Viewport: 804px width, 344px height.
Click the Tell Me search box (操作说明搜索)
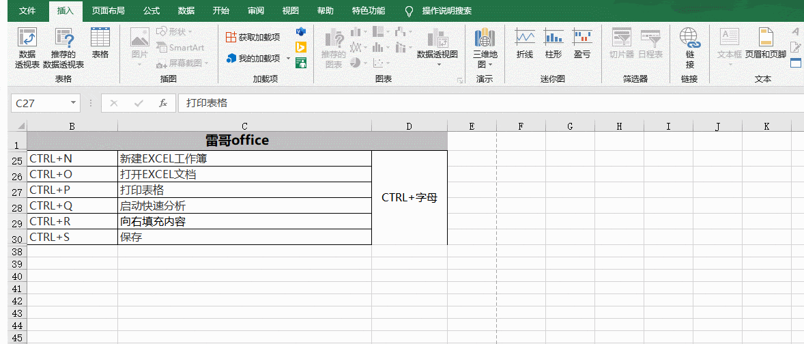(446, 11)
